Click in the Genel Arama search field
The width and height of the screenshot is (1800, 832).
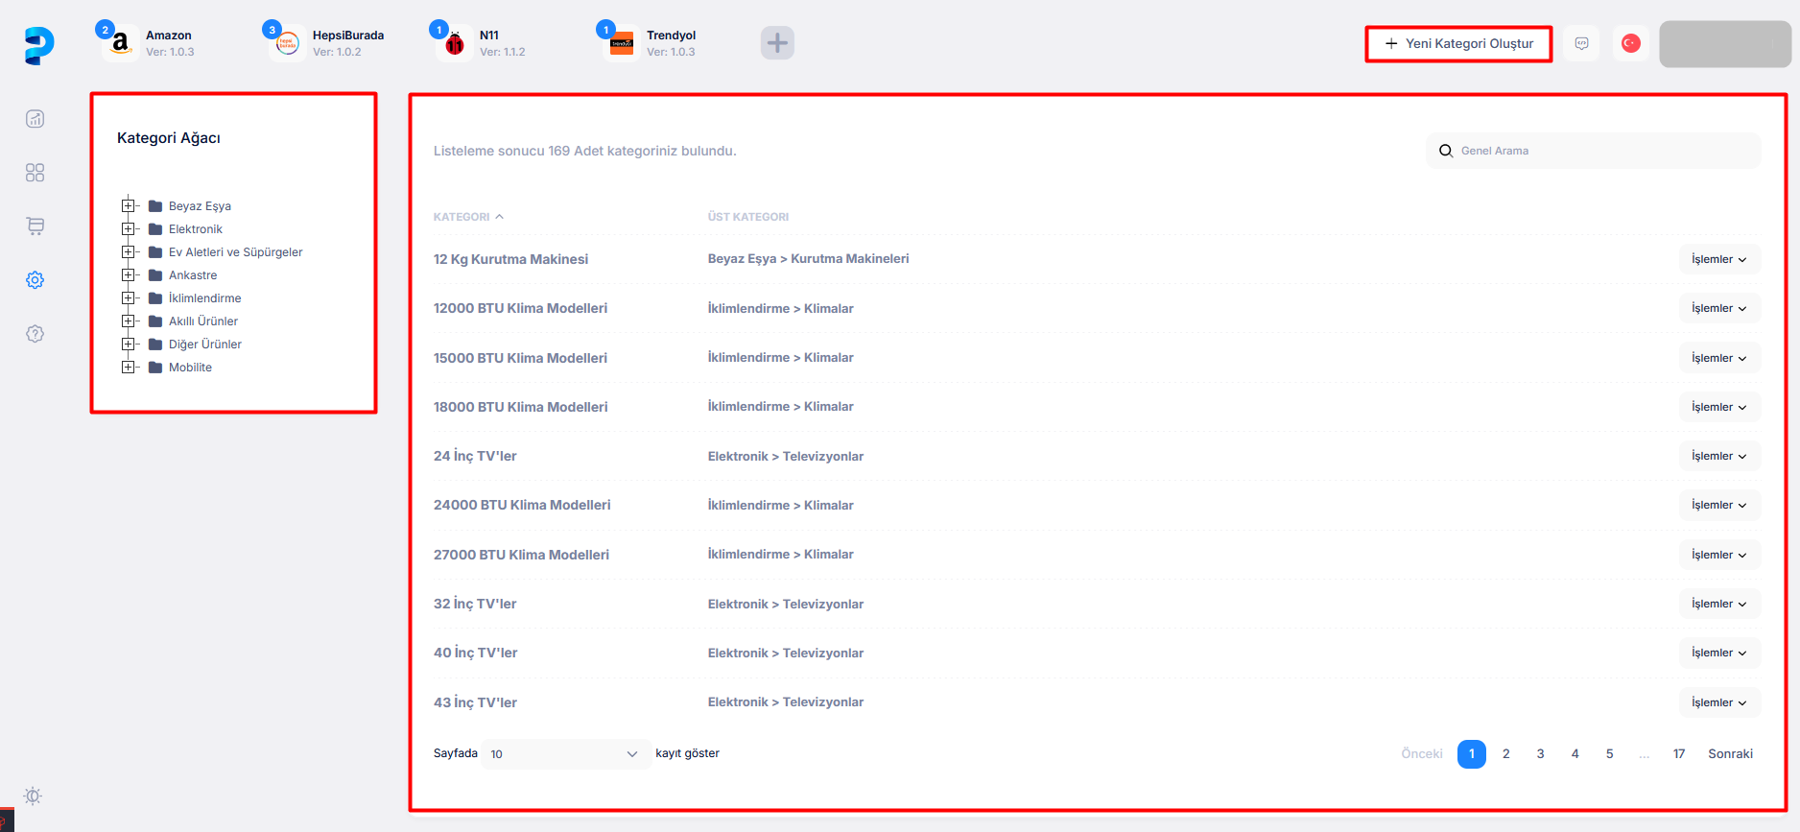1602,151
